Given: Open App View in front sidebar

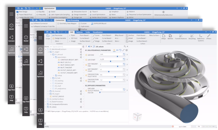Looking at the screenshot, I should 40,111.
